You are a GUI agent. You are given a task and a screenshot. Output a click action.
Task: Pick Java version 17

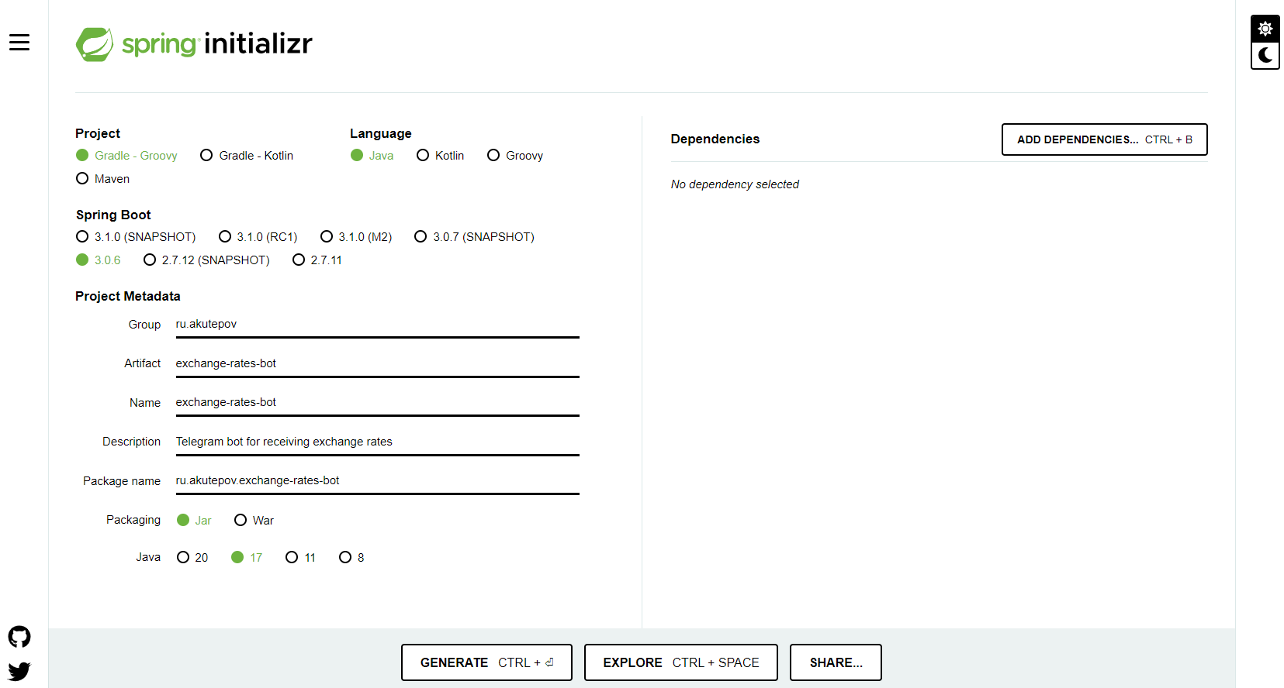[x=247, y=558]
